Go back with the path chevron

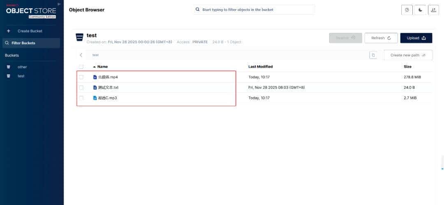coord(81,55)
